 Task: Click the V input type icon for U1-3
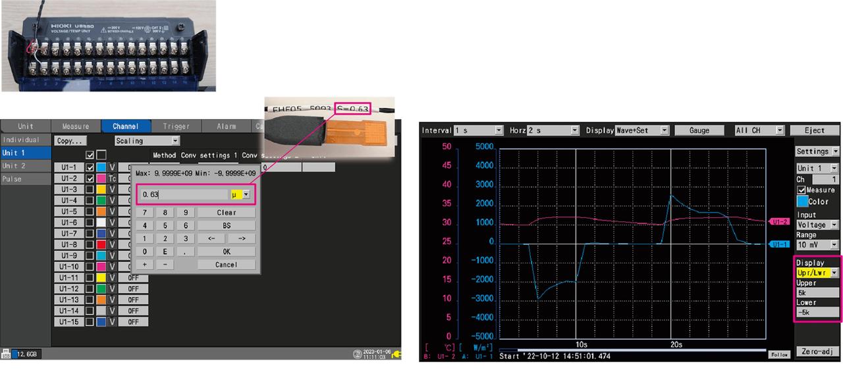coord(113,190)
